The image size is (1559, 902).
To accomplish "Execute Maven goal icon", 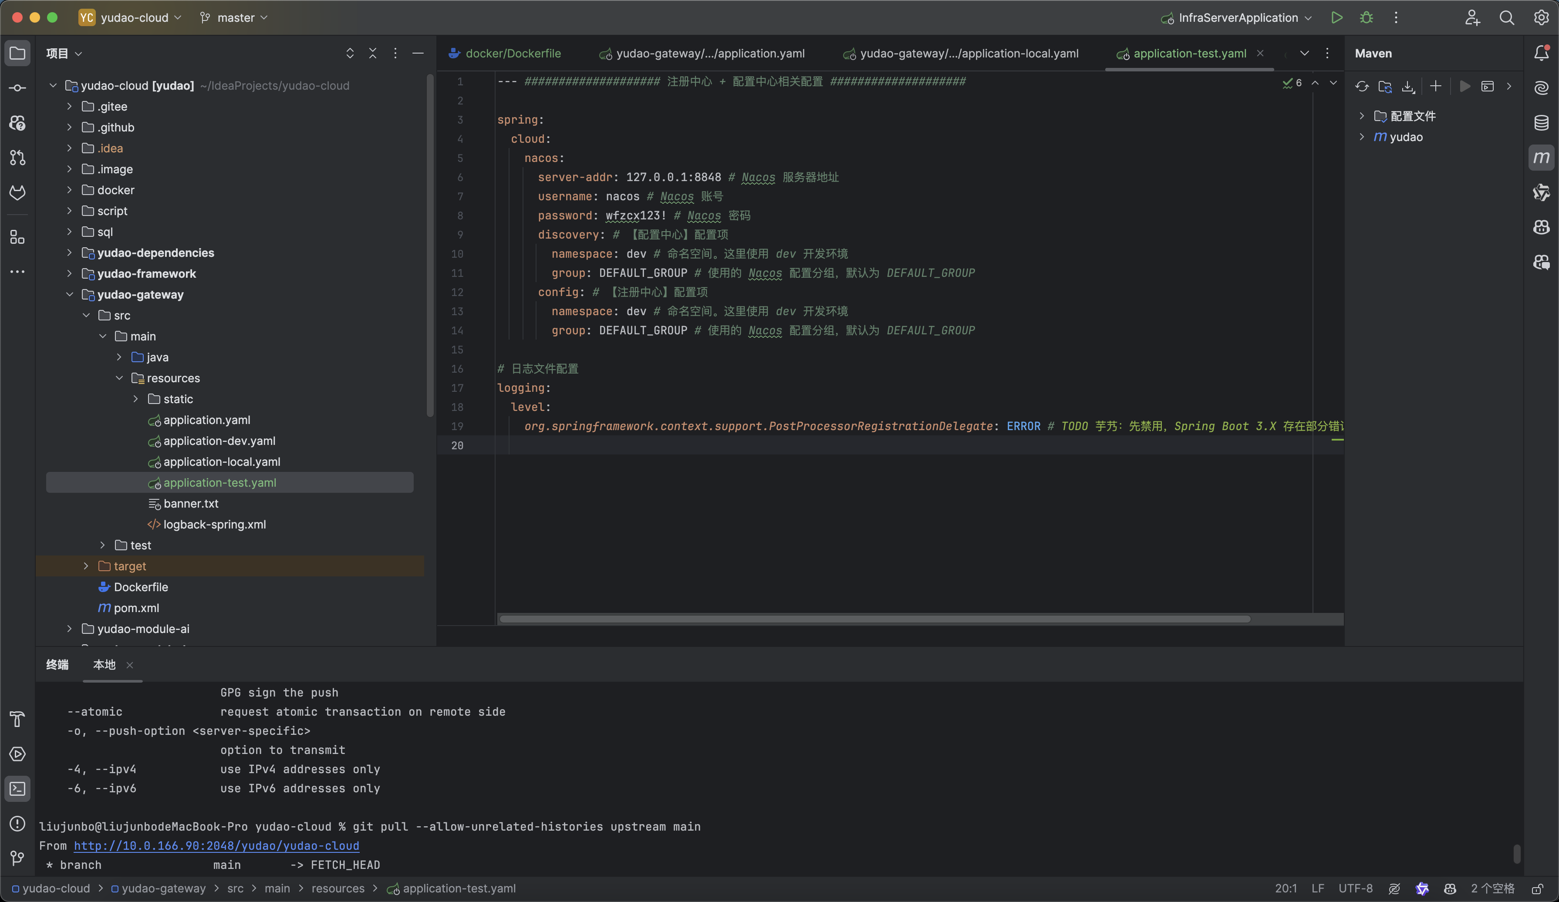I will 1487,87.
